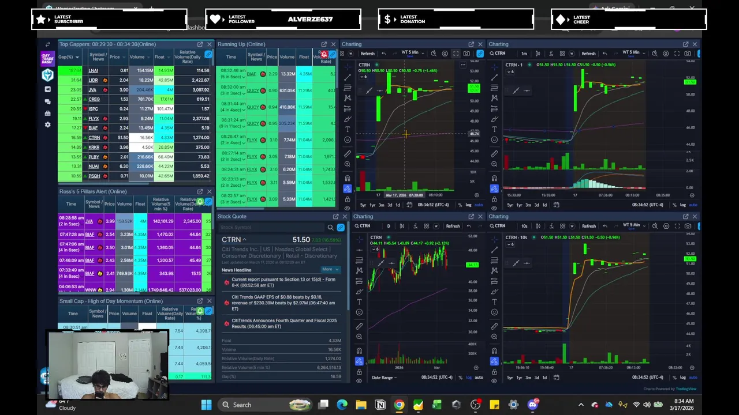Toggle alert bell in Ross's 5 Pillars panel

200,202
